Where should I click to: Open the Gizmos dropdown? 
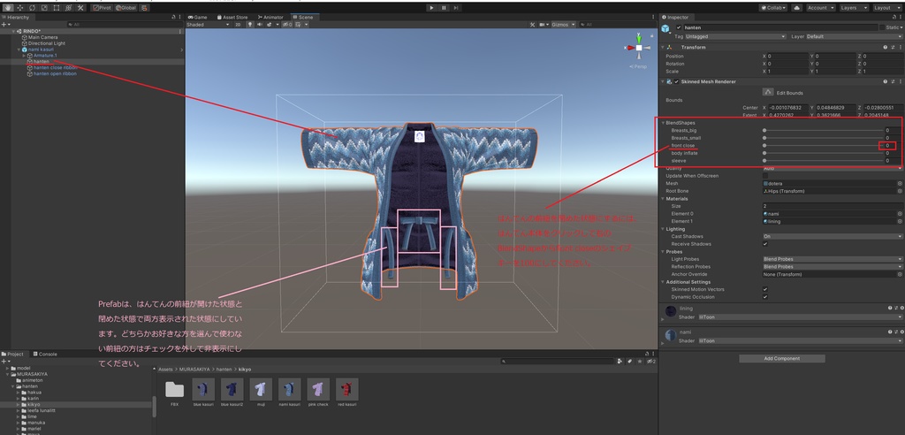(563, 25)
